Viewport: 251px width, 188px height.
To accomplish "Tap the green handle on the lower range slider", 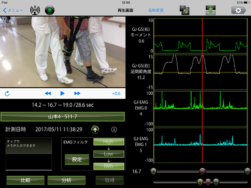I will (x=216, y=182).
